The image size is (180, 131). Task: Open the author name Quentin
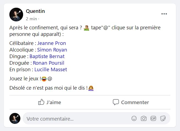pyautogui.click(x=35, y=11)
